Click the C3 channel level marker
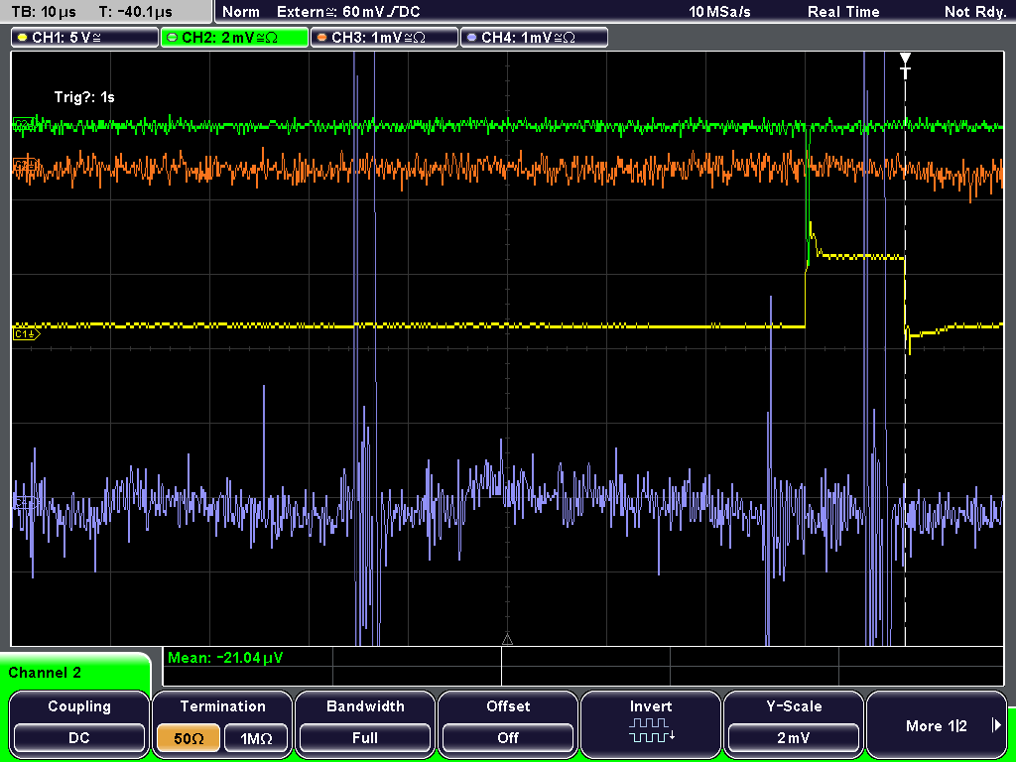The height and width of the screenshot is (762, 1016). point(24,165)
